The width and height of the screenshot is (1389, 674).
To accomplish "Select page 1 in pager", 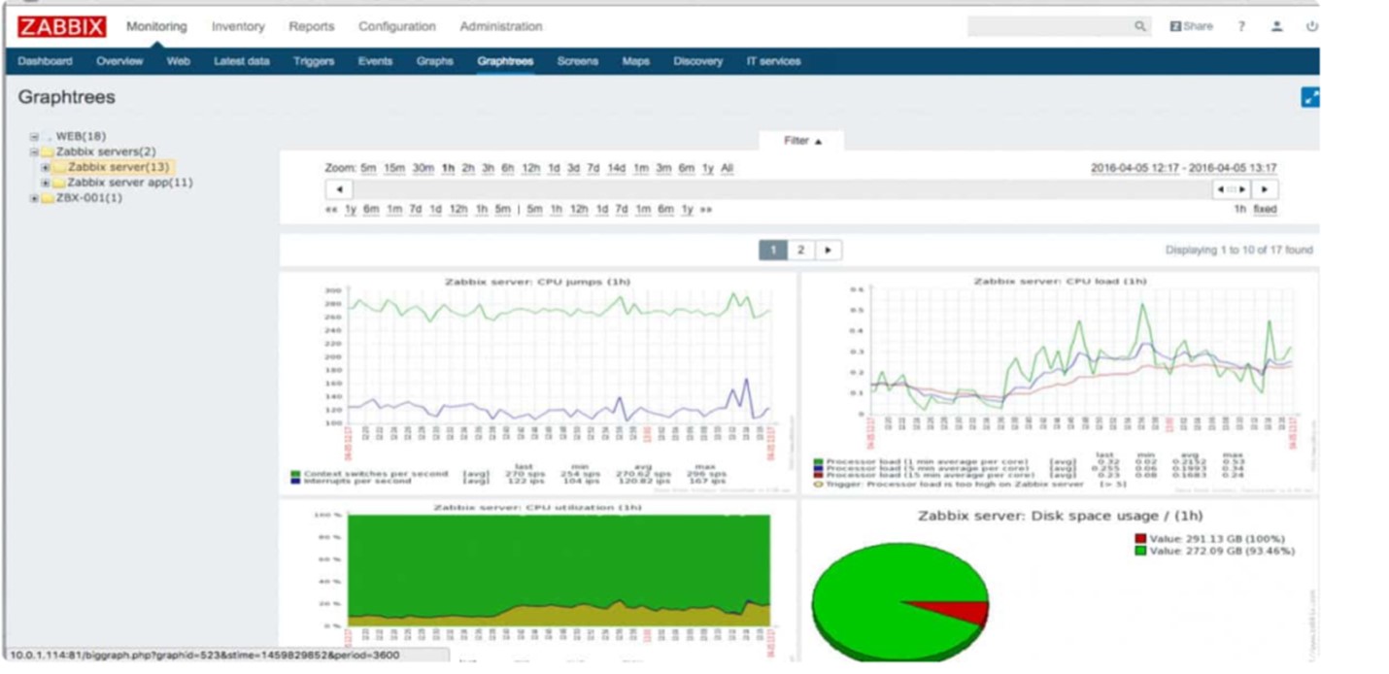I will tap(773, 250).
